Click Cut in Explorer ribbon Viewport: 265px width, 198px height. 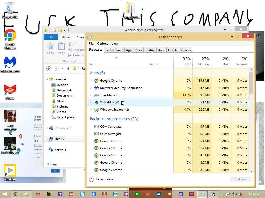(73, 44)
